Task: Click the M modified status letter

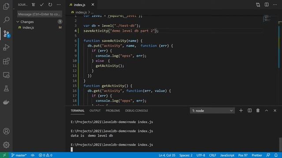Action: tap(60, 27)
